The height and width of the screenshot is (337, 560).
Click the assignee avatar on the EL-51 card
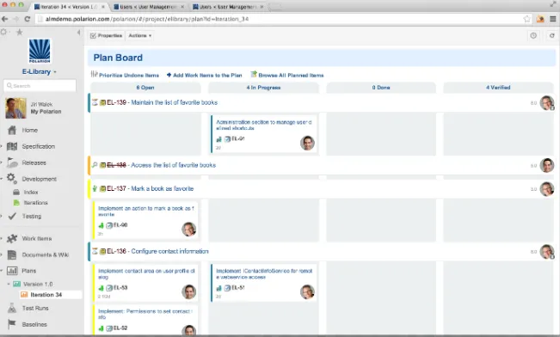coord(307,291)
